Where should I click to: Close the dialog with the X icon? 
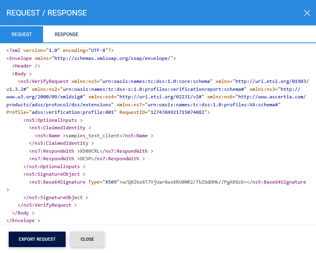(x=307, y=13)
